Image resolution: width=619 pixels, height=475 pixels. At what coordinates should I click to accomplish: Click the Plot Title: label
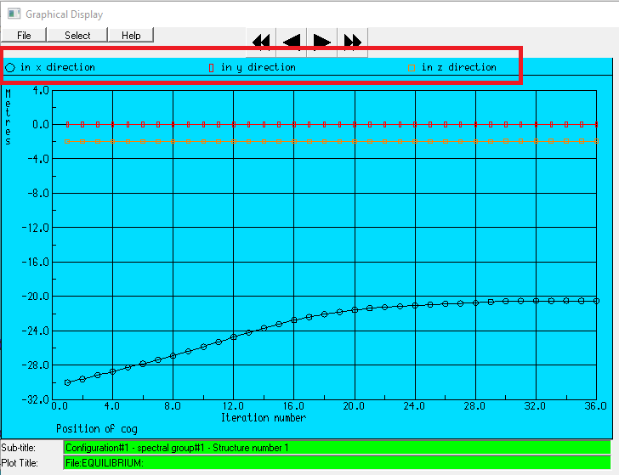(x=20, y=463)
